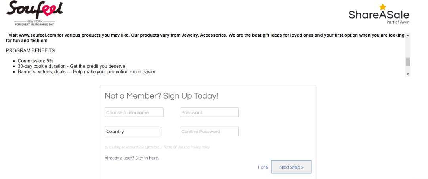
Task: Focus the 'Choose a username' field
Action: [134, 112]
